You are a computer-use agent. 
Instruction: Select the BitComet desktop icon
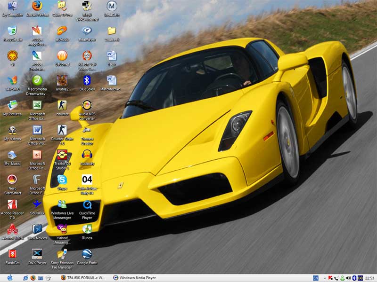[x=62, y=58]
